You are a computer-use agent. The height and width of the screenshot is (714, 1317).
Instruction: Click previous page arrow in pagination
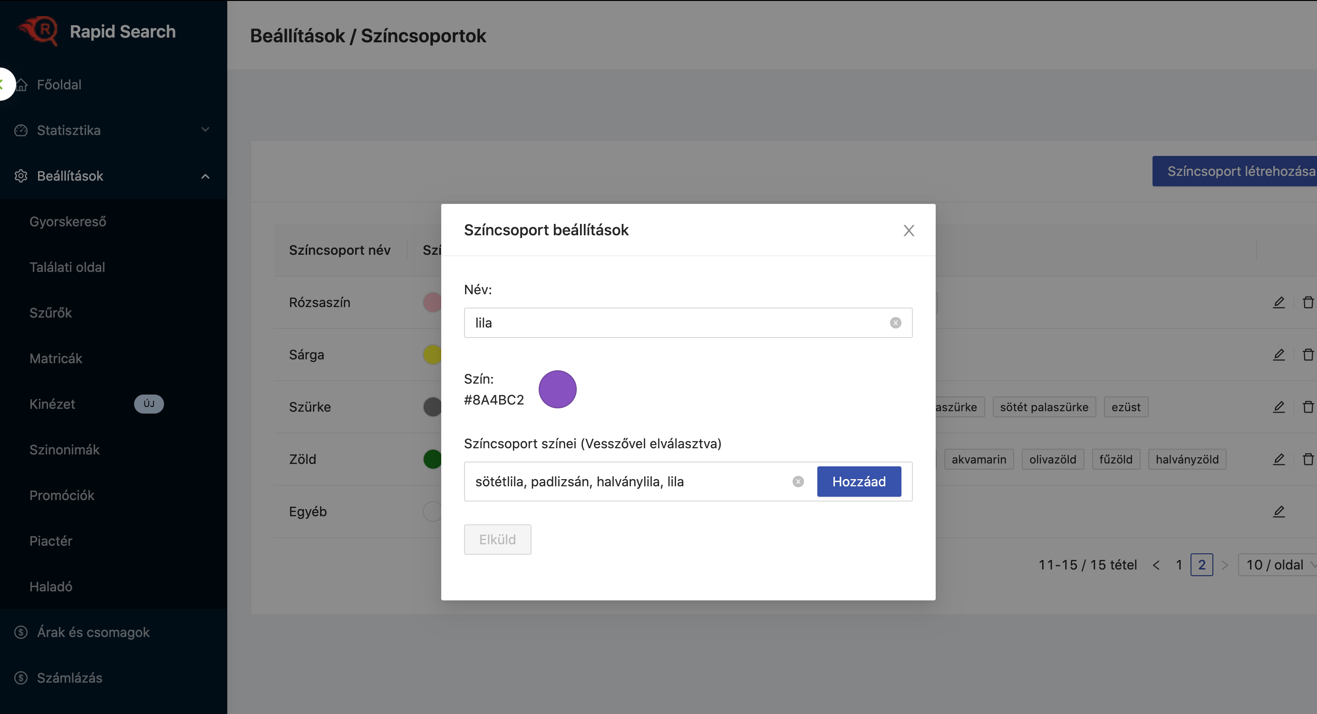tap(1156, 565)
